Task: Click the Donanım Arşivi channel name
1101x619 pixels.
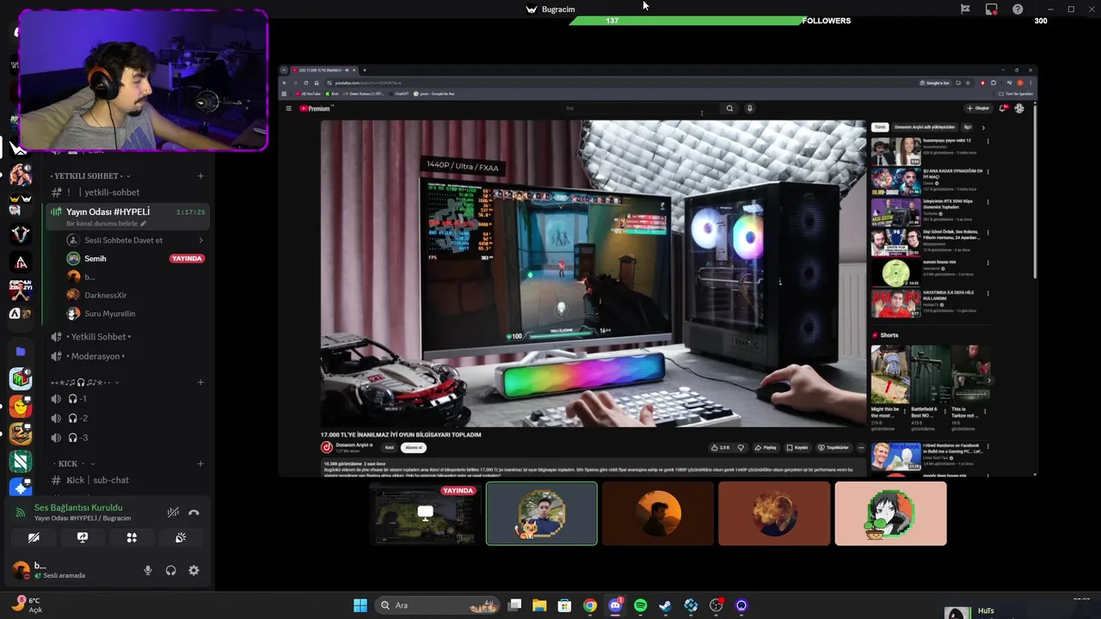Action: [354, 444]
